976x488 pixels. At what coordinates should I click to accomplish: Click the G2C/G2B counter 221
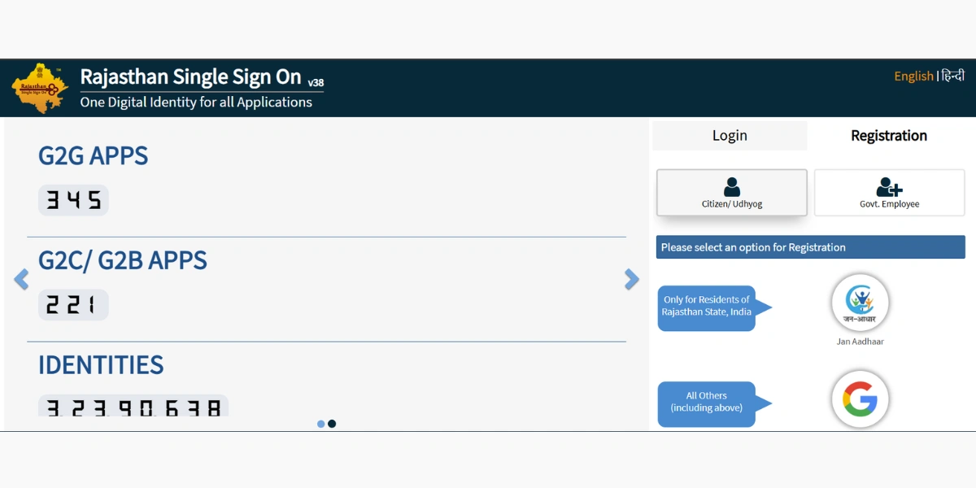tap(73, 305)
